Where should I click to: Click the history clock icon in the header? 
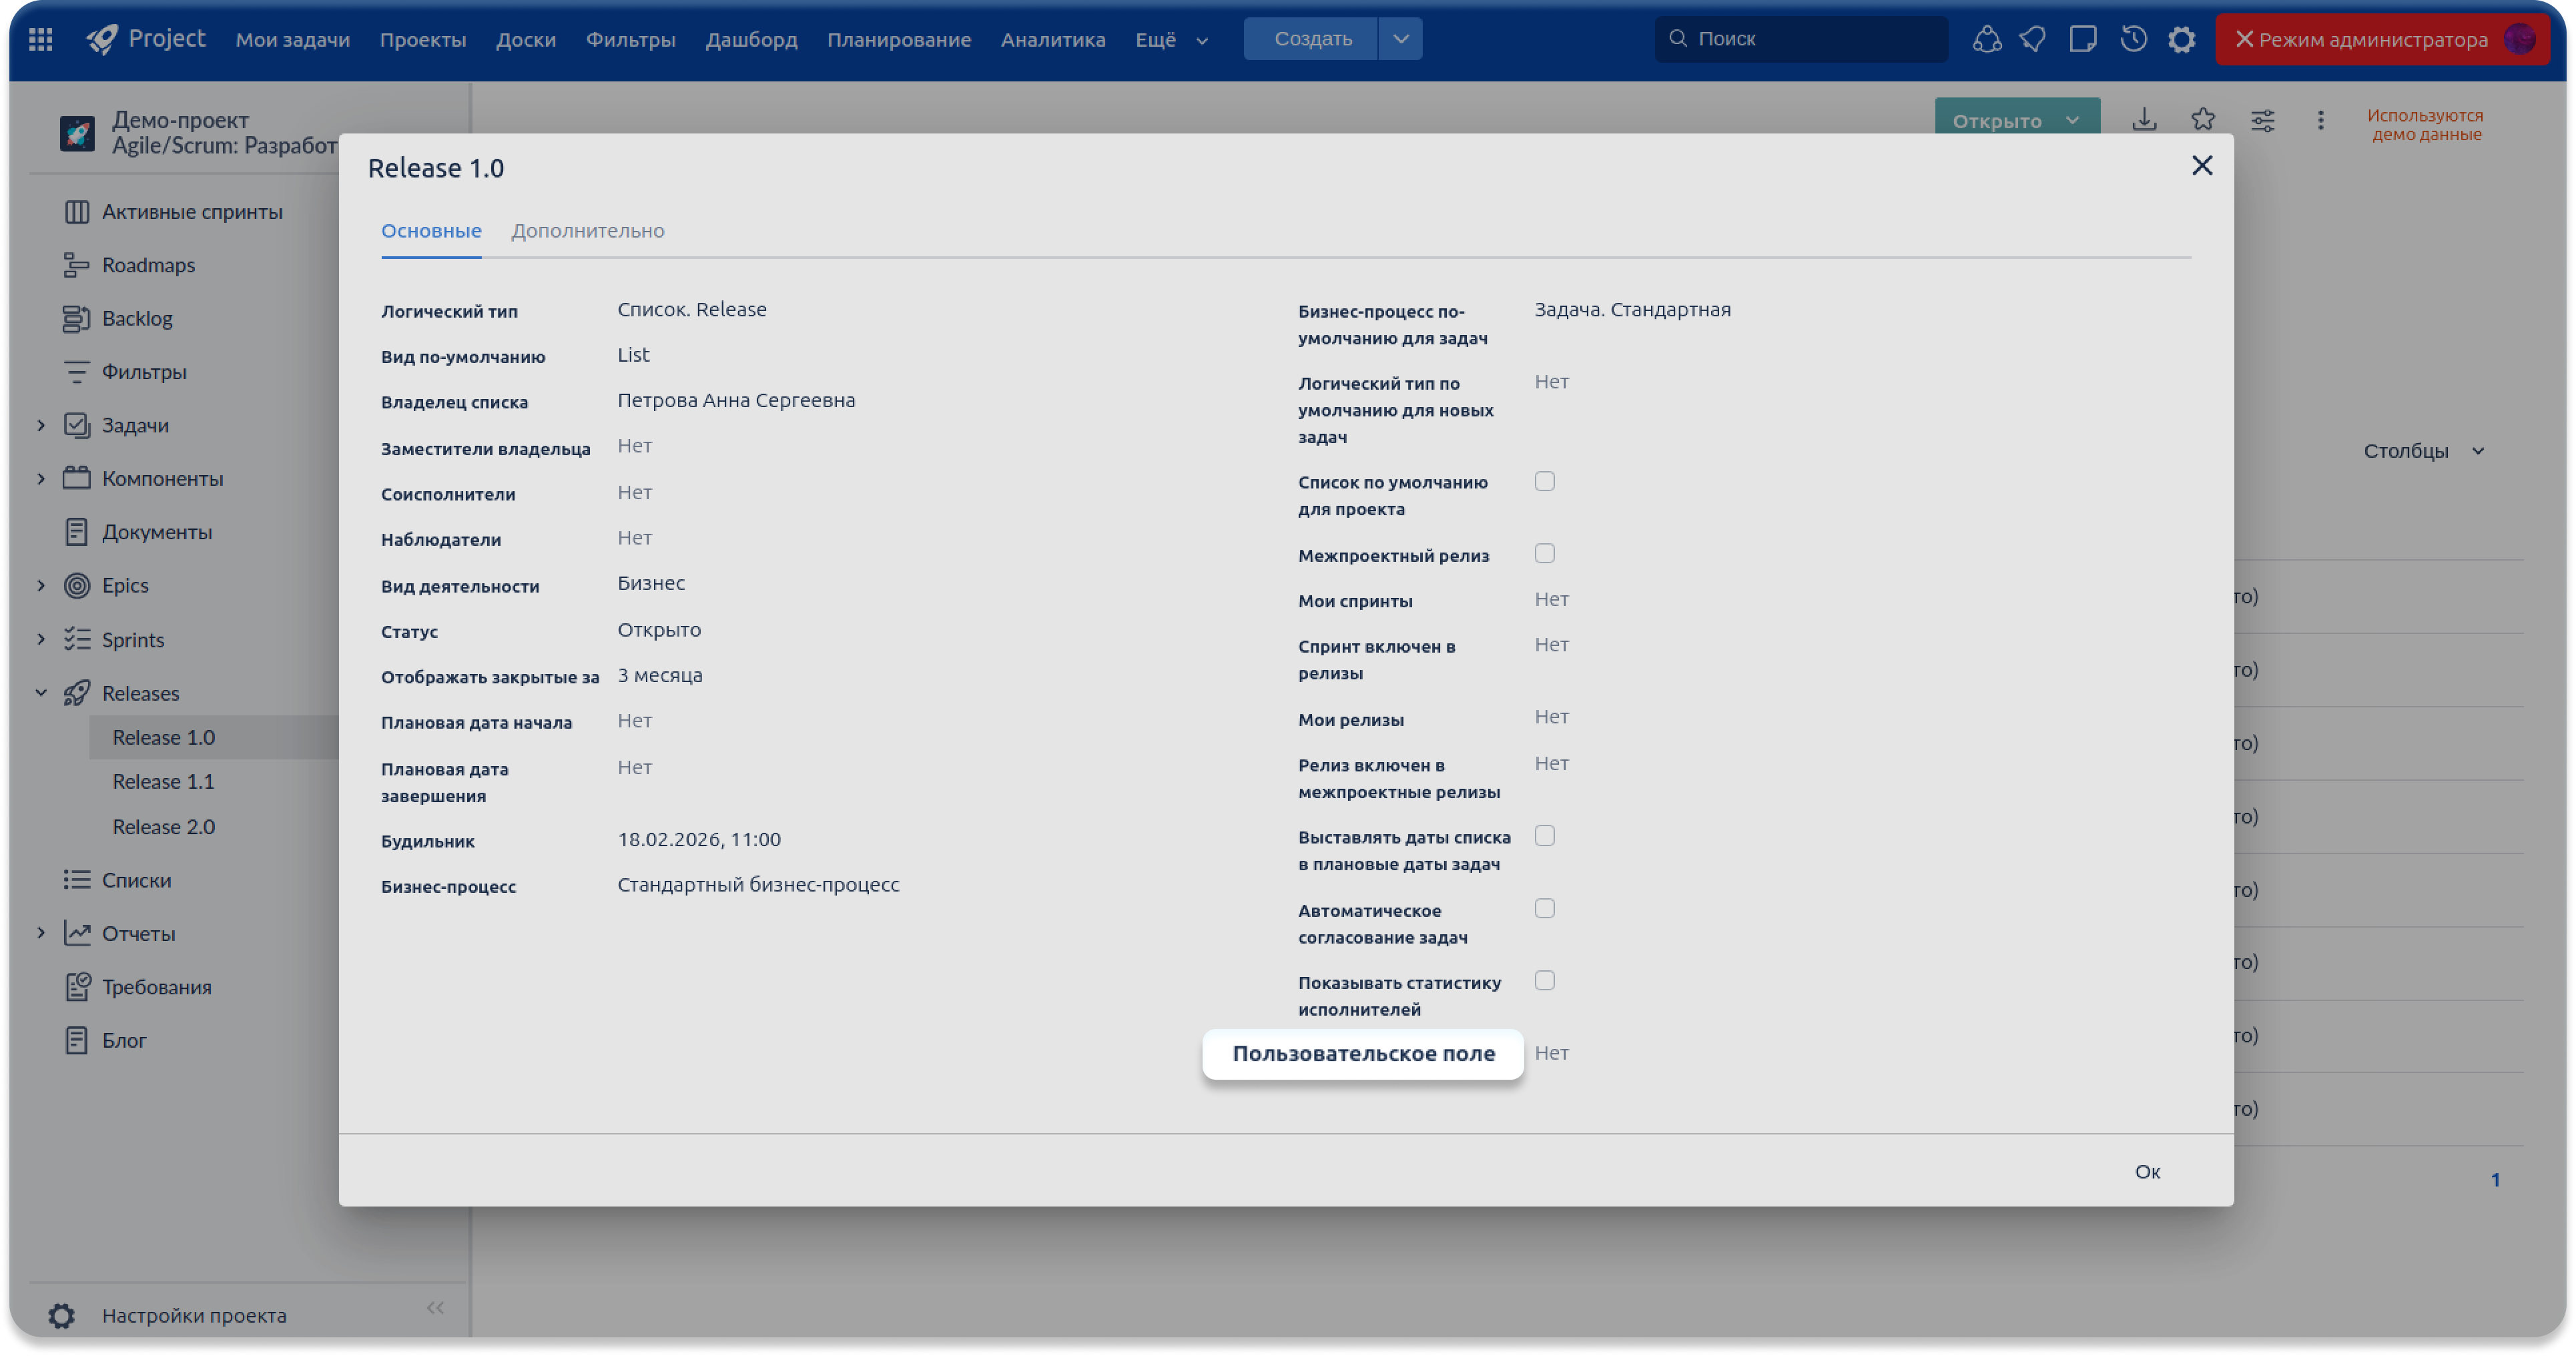click(2133, 39)
